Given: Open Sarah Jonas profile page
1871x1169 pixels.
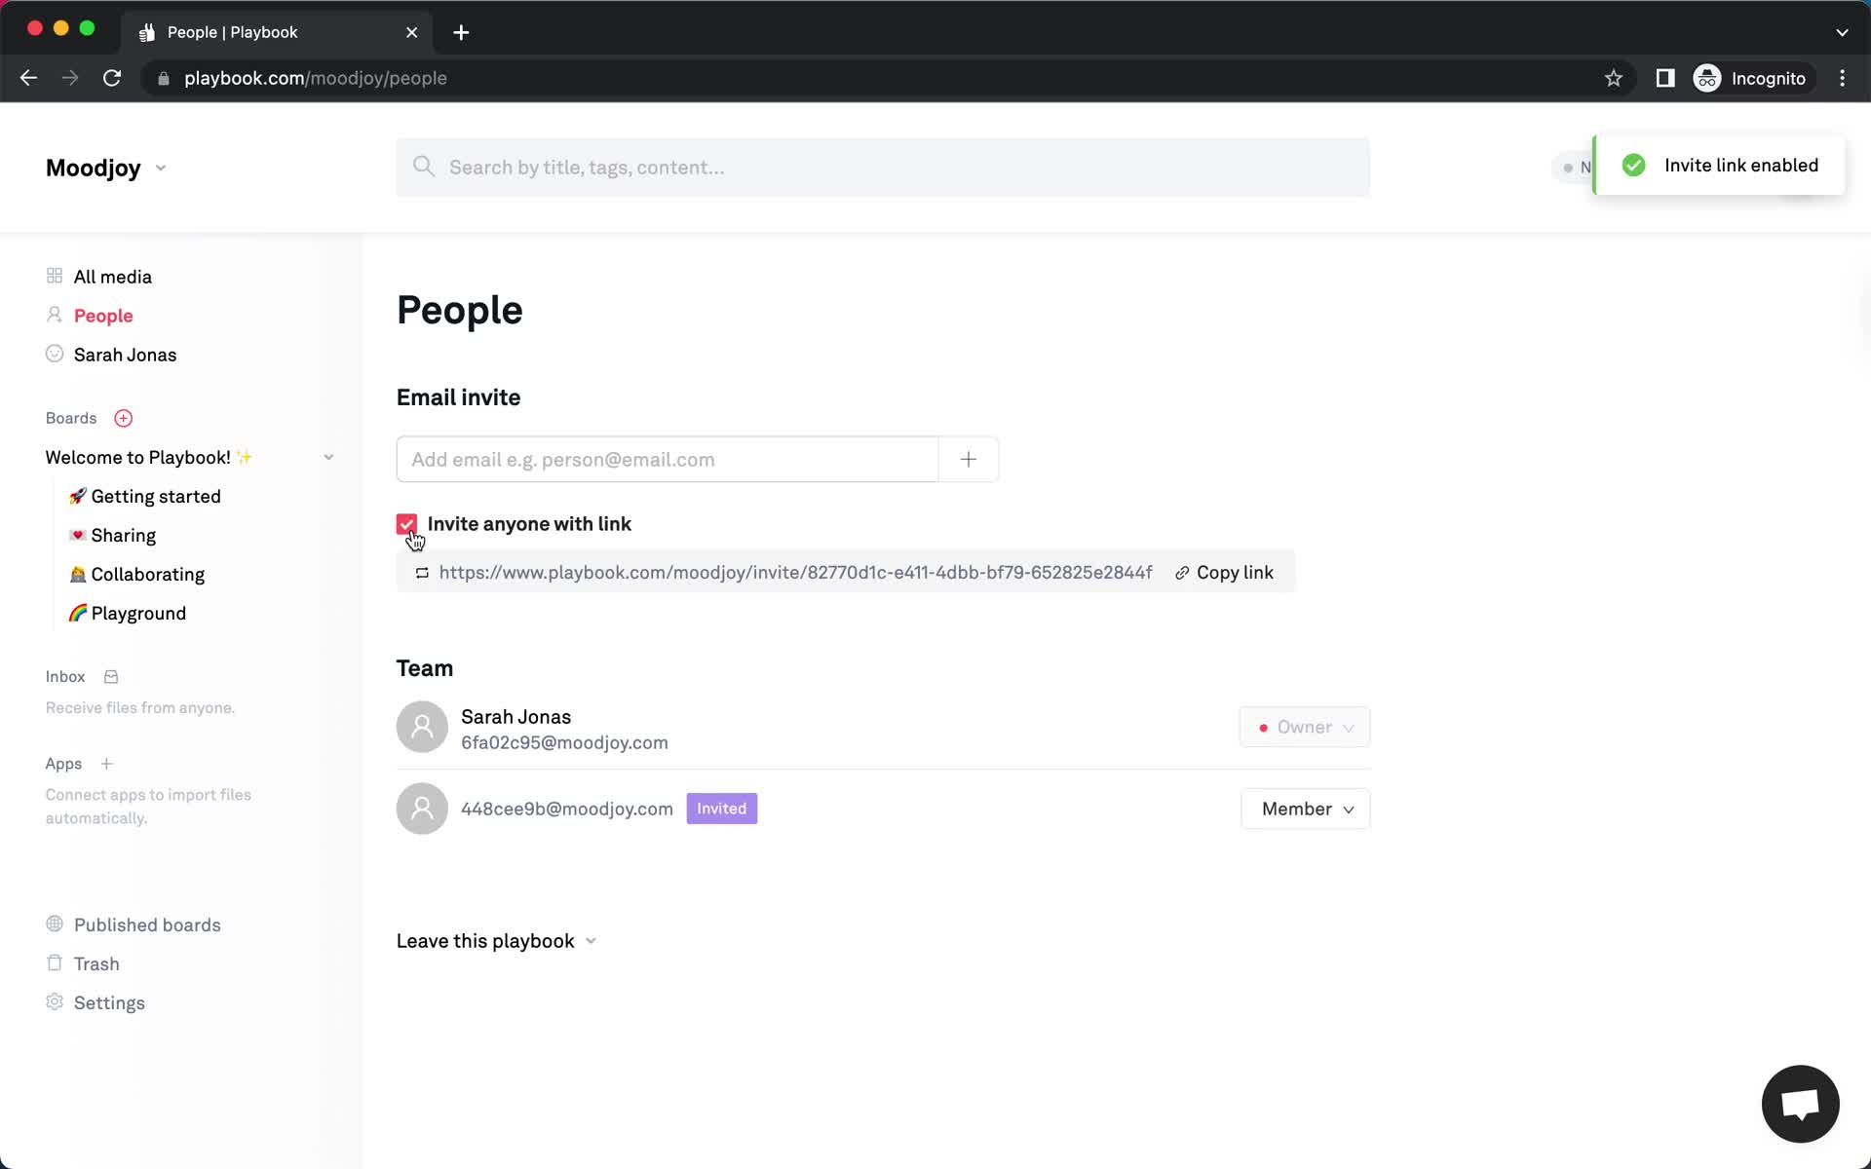Looking at the screenshot, I should coord(126,353).
